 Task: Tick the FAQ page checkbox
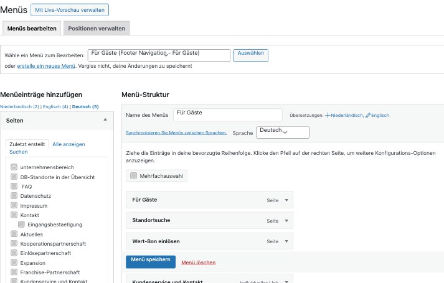tap(14, 186)
